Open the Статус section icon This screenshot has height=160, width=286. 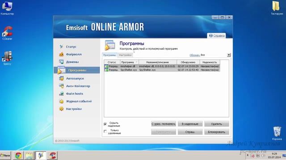click(62, 47)
